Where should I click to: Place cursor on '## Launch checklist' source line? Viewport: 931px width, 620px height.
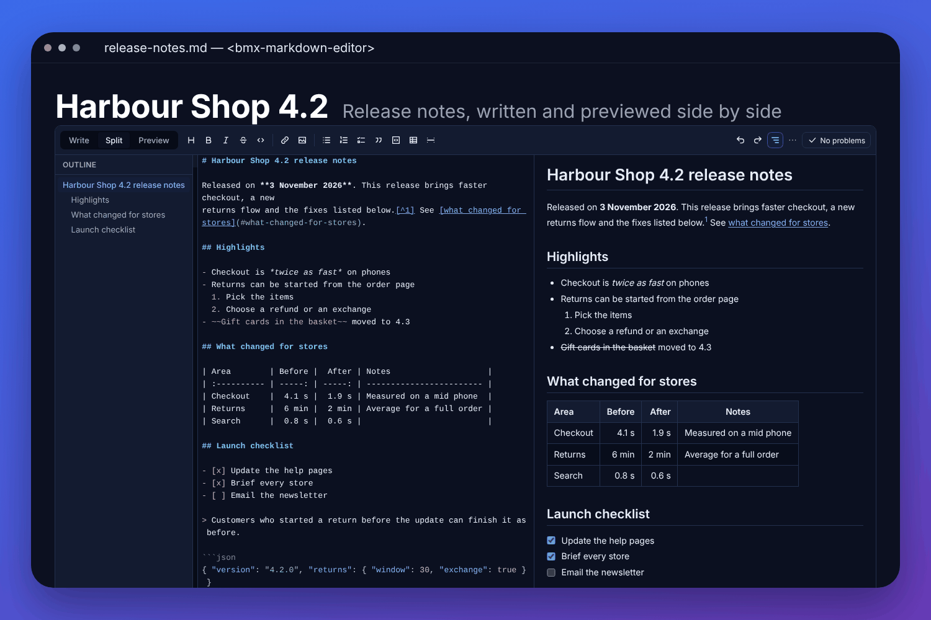point(248,446)
